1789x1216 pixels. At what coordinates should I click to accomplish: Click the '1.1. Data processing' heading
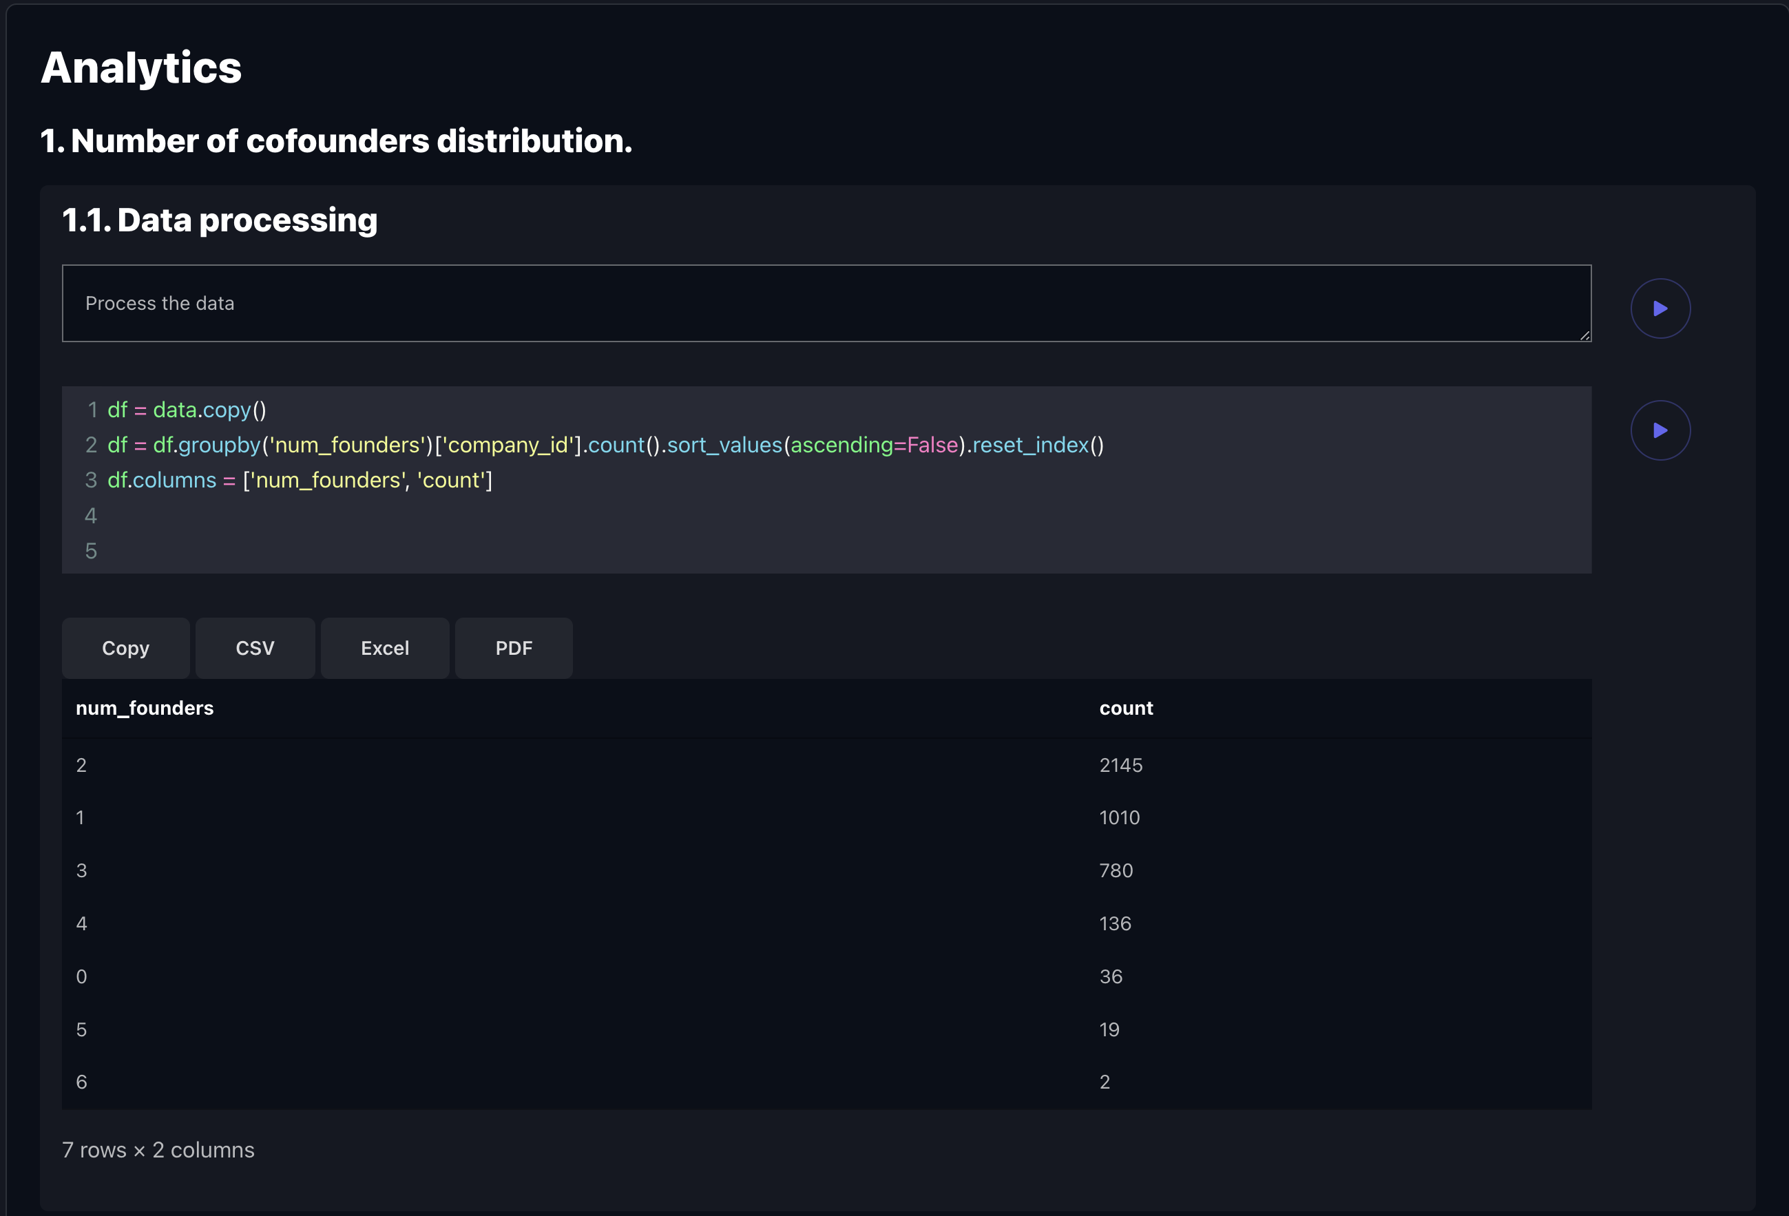click(220, 221)
